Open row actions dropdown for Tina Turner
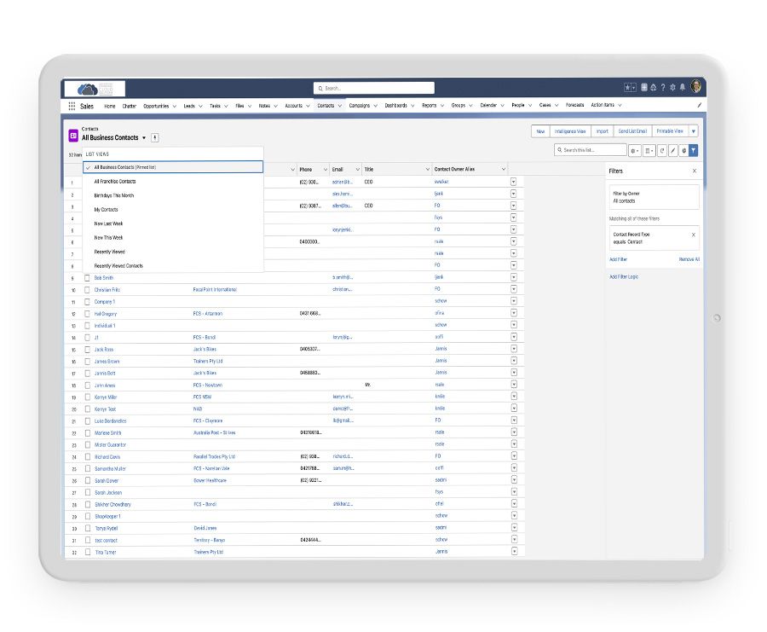 [x=513, y=552]
